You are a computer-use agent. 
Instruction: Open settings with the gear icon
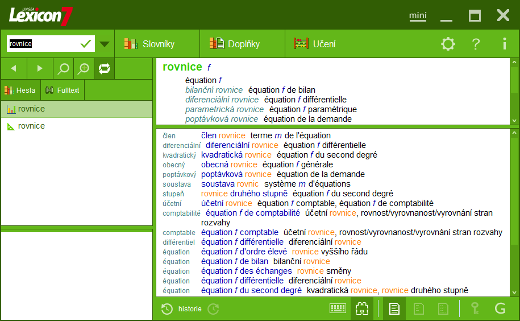pos(448,44)
